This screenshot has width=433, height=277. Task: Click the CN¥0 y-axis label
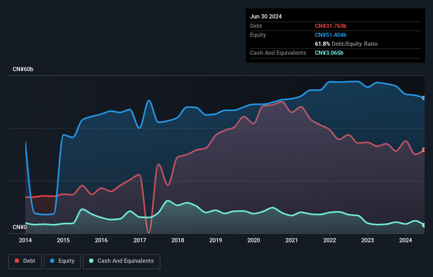tap(20, 227)
